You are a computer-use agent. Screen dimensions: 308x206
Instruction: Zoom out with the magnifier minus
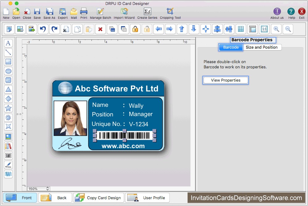[x=288, y=29]
